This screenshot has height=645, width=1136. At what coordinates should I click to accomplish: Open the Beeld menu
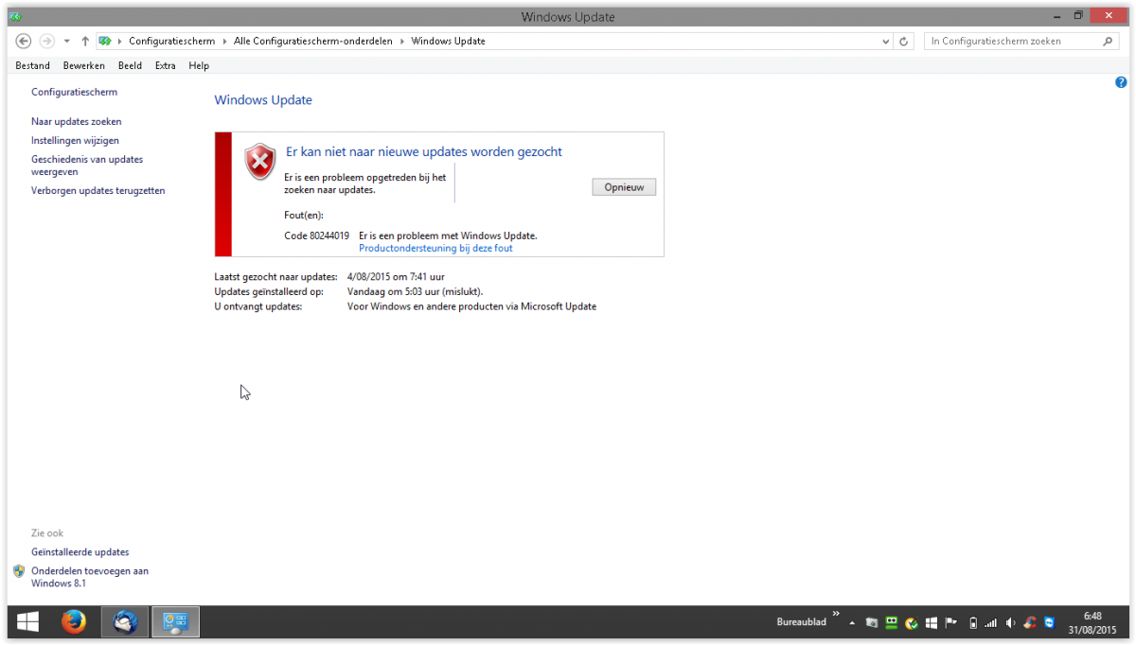131,65
